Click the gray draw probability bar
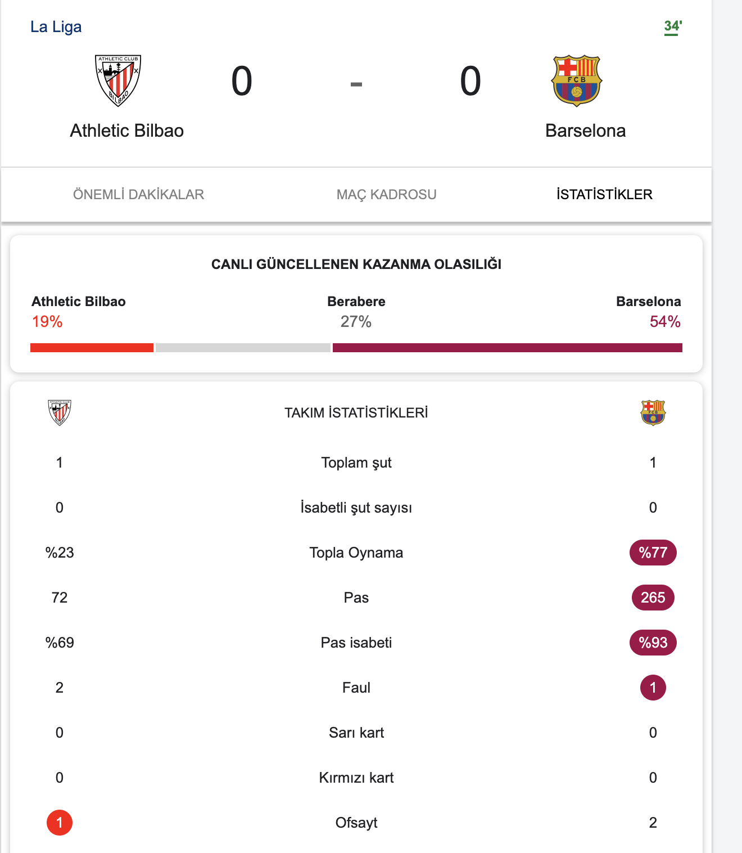This screenshot has width=742, height=853. point(243,348)
